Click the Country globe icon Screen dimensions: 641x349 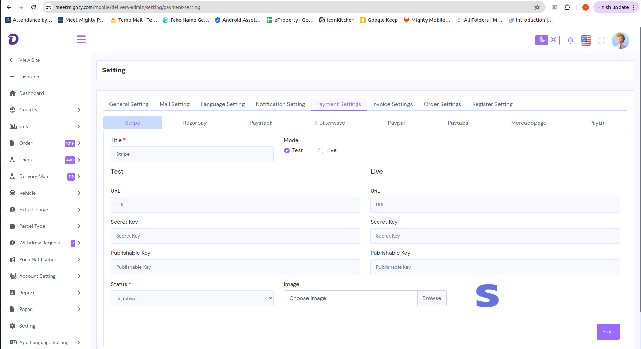tap(12, 110)
